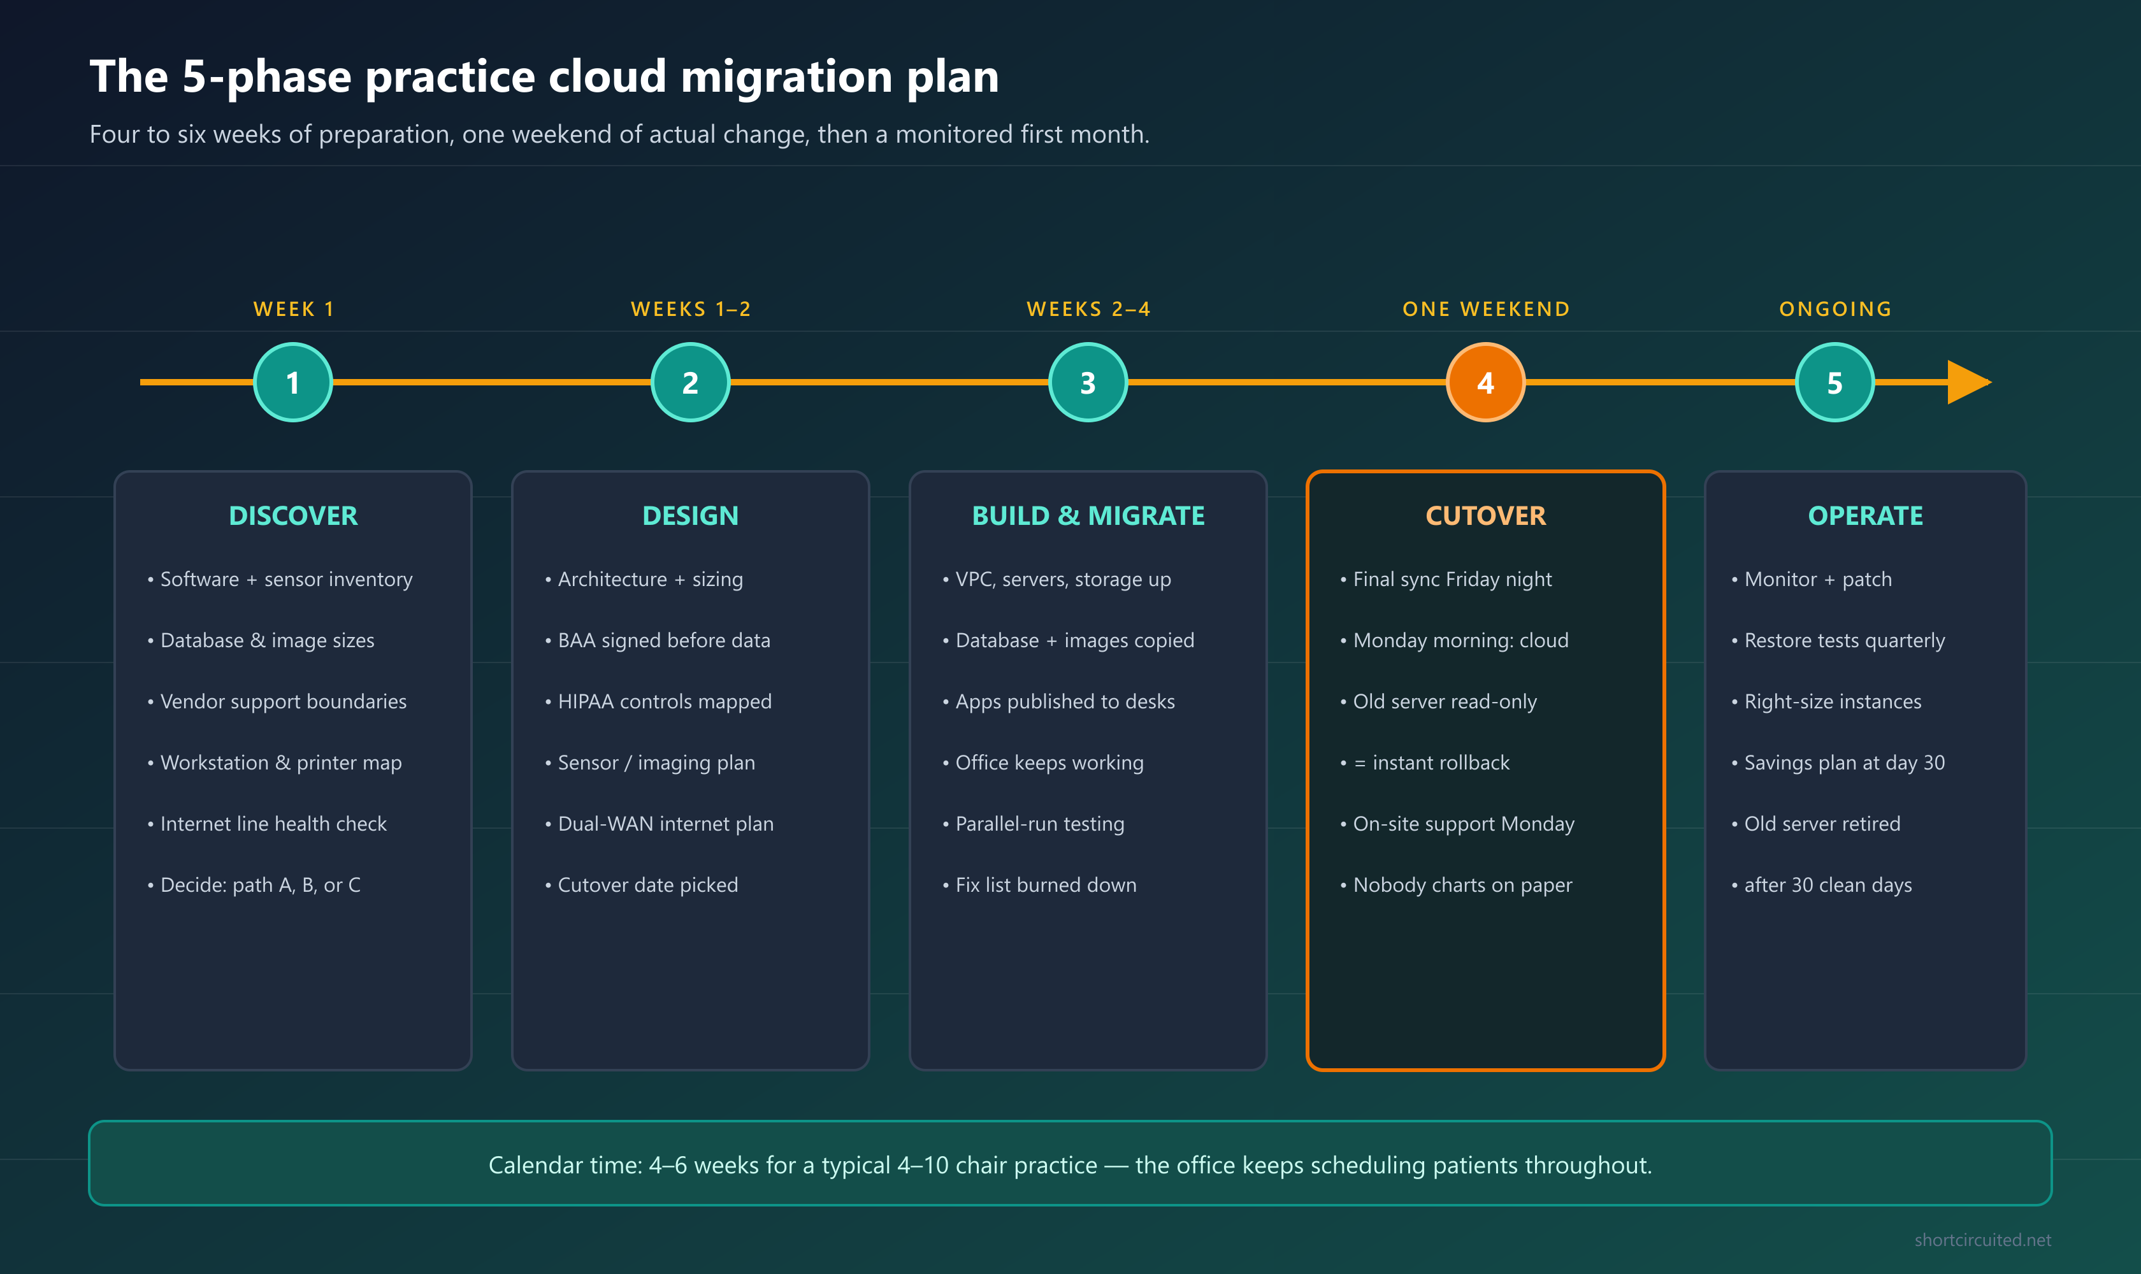Viewport: 2141px width, 1274px height.
Task: Click 'Nobody charts on paper' bullet
Action: pos(1457,885)
